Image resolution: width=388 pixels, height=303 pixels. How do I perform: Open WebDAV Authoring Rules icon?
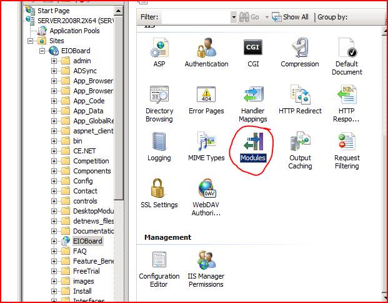pyautogui.click(x=206, y=197)
